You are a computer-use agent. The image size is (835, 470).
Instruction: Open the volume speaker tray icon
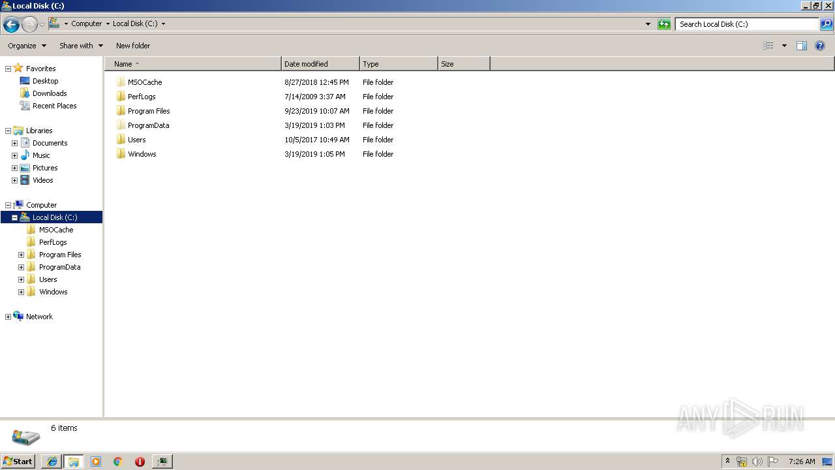(x=757, y=462)
